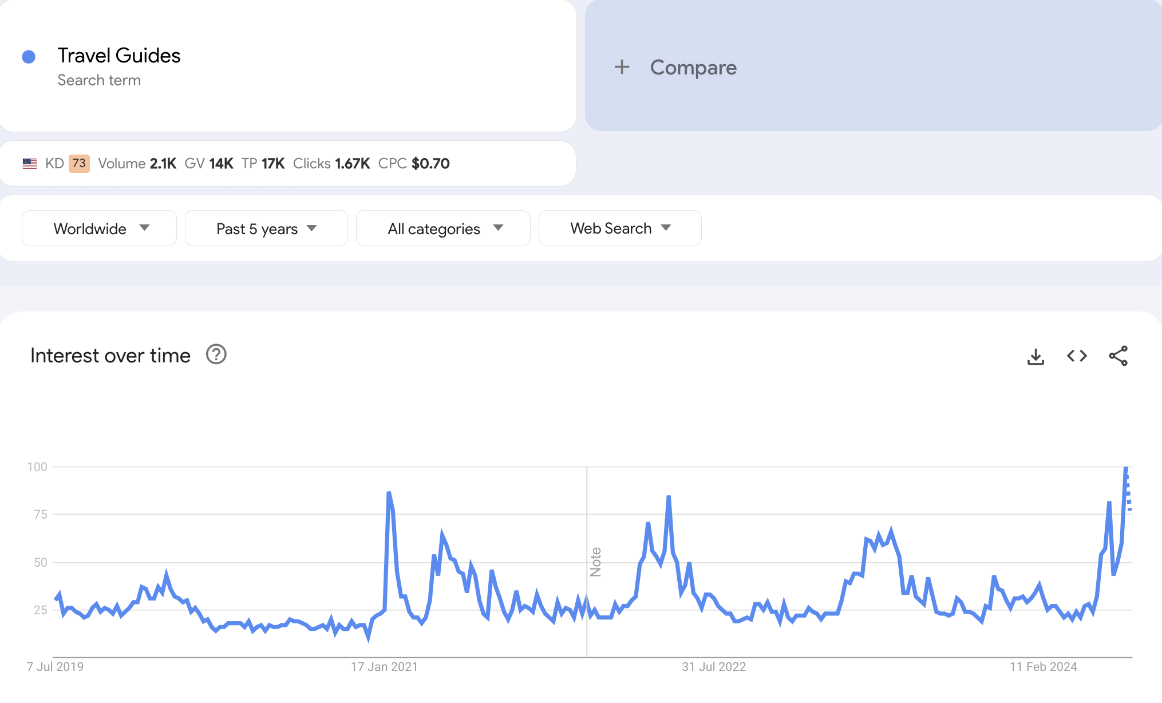Viewport: 1162px width, 703px height.
Task: Click the Clicks 1.67K metric
Action: pyautogui.click(x=331, y=164)
